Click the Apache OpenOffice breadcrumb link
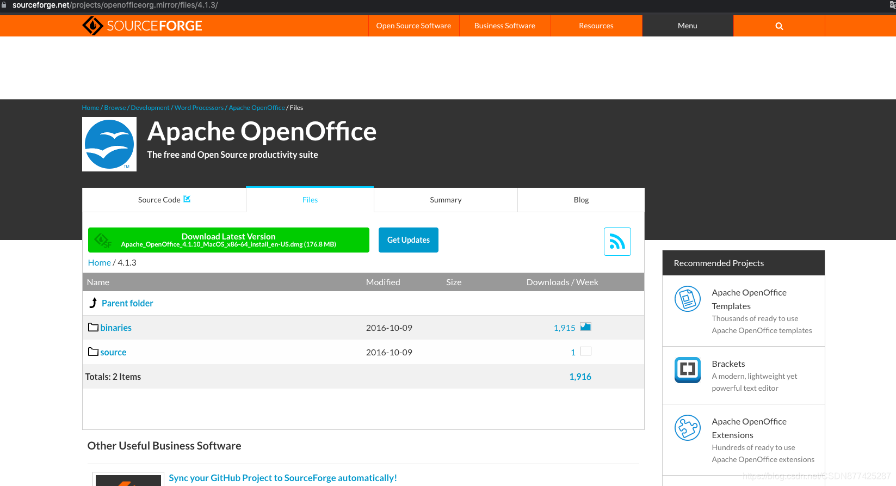Viewport: 896px width, 486px height. 257,108
